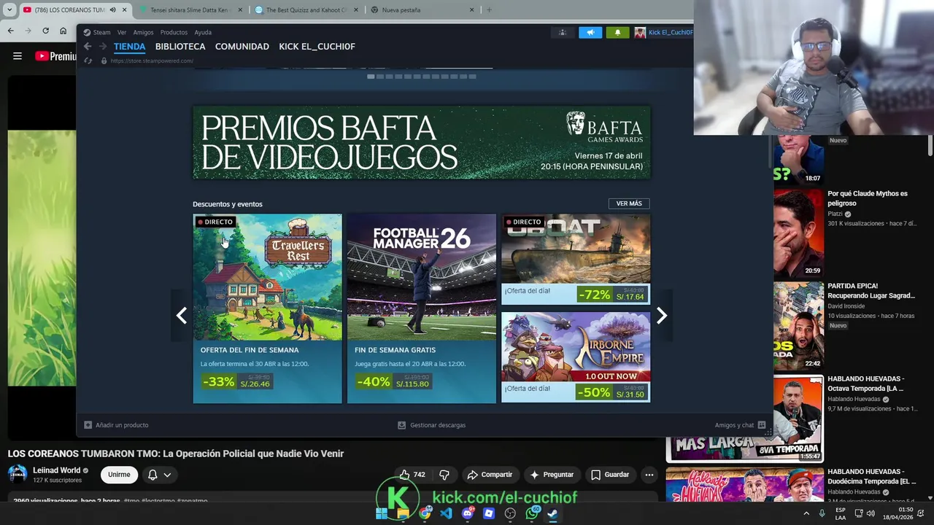Screen dimensions: 934x525
Task: Open the KICK EL_CUCHIOF profile tab
Action: click(x=317, y=47)
